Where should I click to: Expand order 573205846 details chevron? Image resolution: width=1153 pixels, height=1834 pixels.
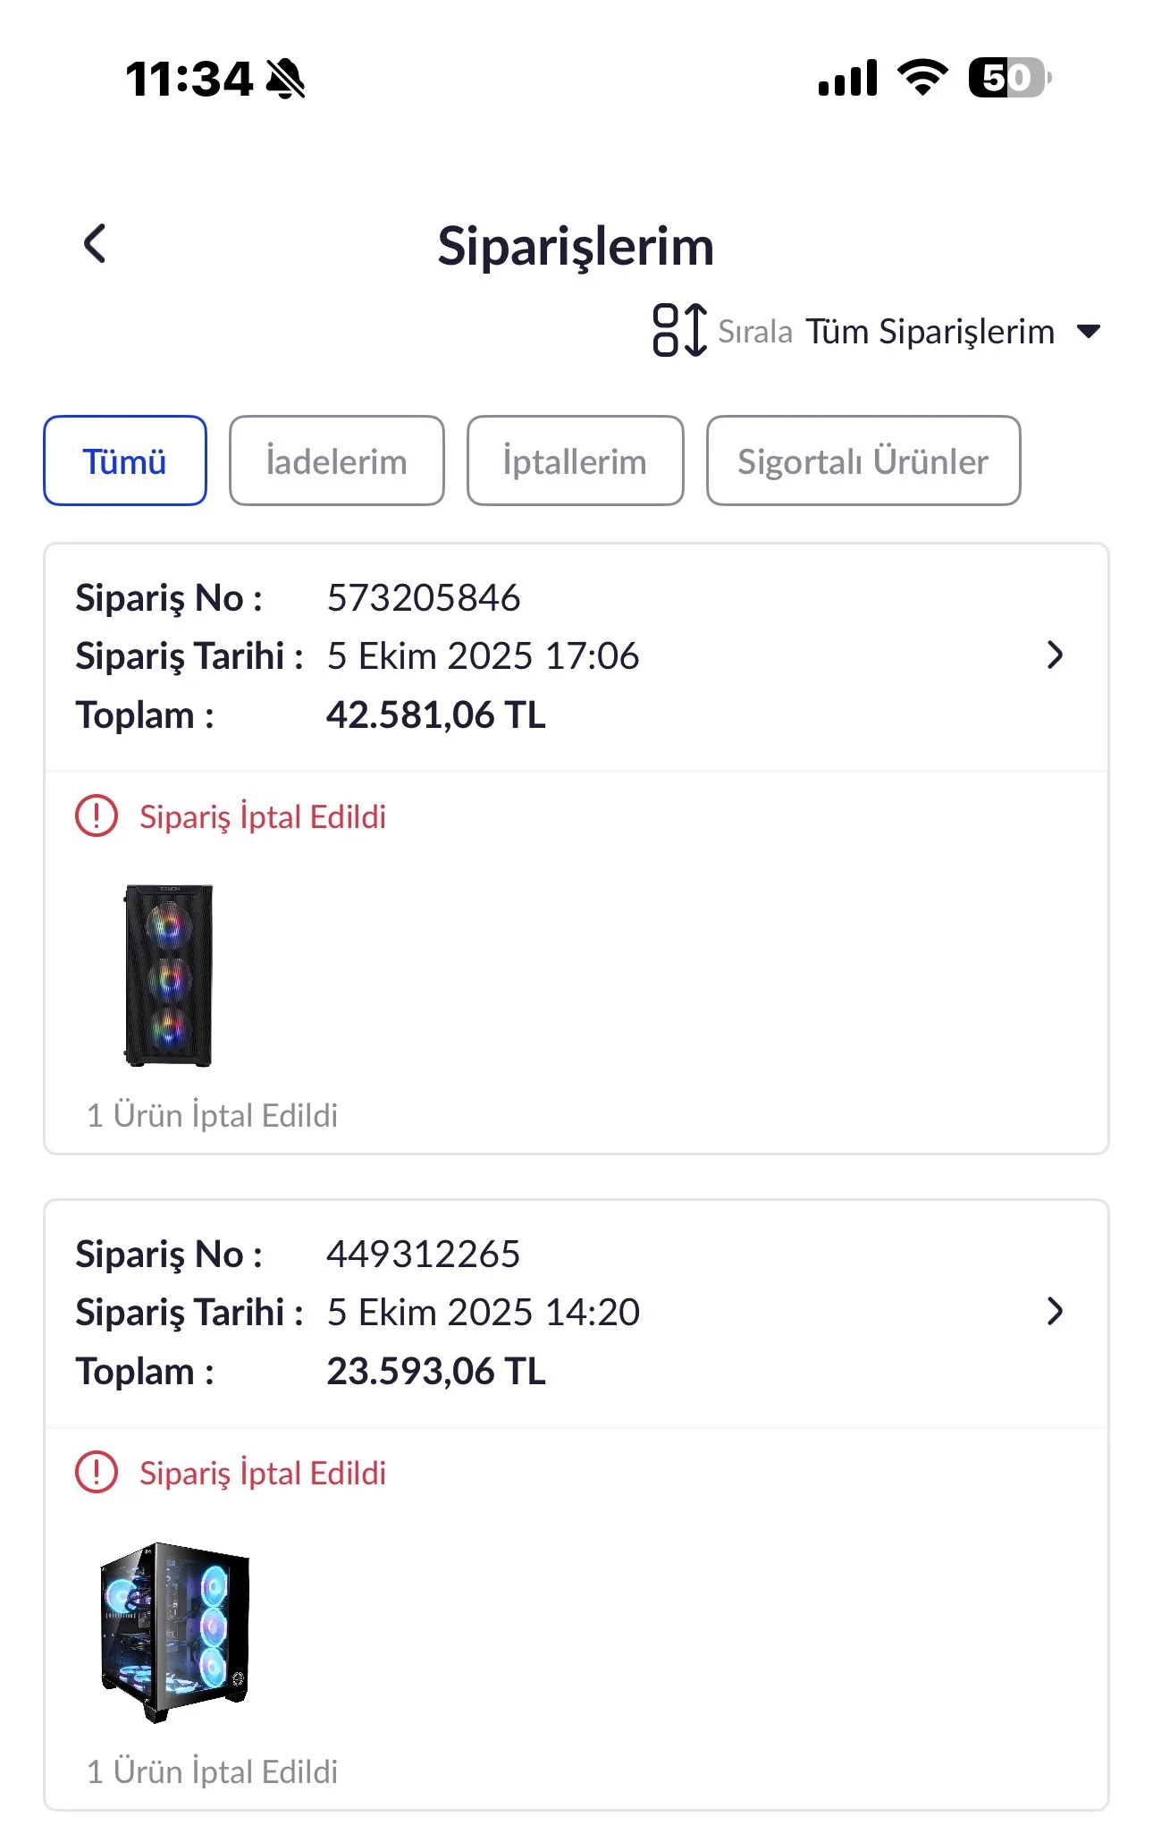pos(1055,655)
